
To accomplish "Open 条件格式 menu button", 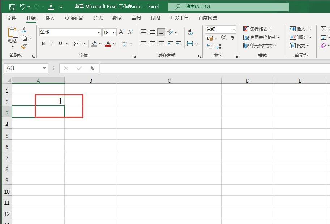I will tap(257, 29).
